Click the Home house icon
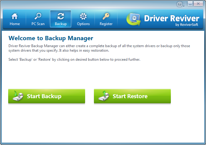Screen dimensions: 206x145 pyautogui.click(x=15, y=16)
